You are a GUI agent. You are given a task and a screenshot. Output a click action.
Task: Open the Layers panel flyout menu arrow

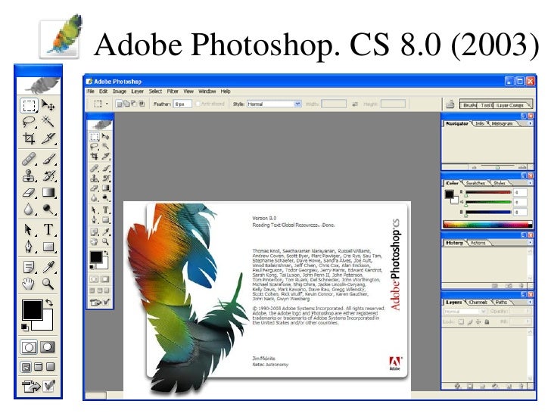click(530, 302)
